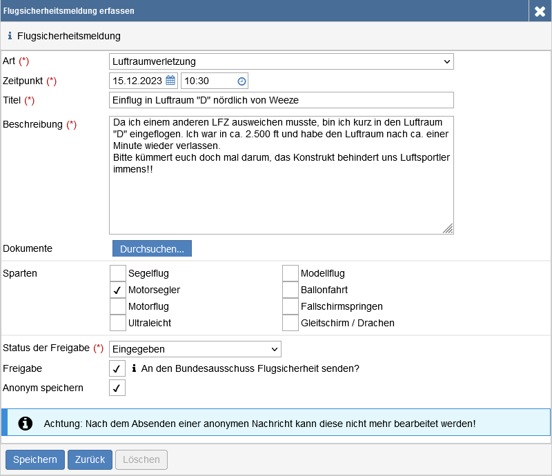This screenshot has height=476, width=552.
Task: Grab the resize handle of Beschreibung textarea
Action: pyautogui.click(x=448, y=228)
